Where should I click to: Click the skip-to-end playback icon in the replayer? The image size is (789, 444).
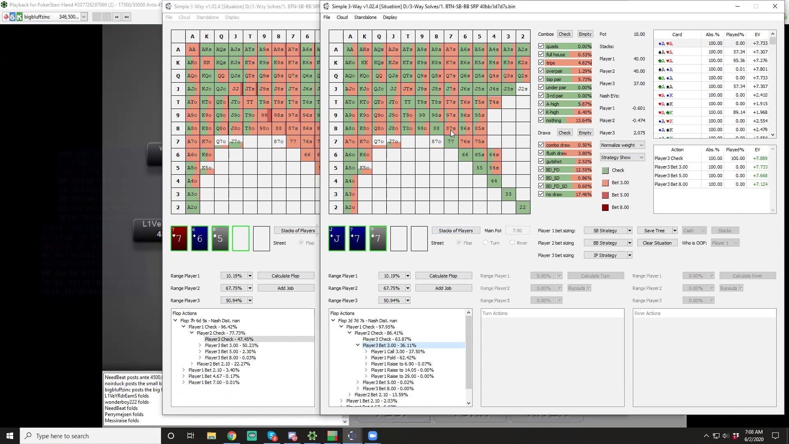pos(127,17)
